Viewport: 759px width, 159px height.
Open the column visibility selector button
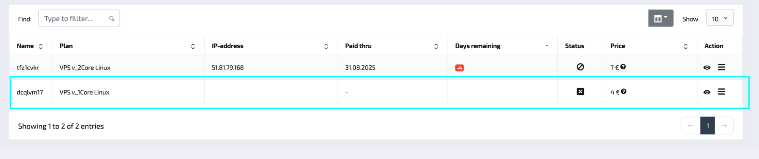click(660, 18)
